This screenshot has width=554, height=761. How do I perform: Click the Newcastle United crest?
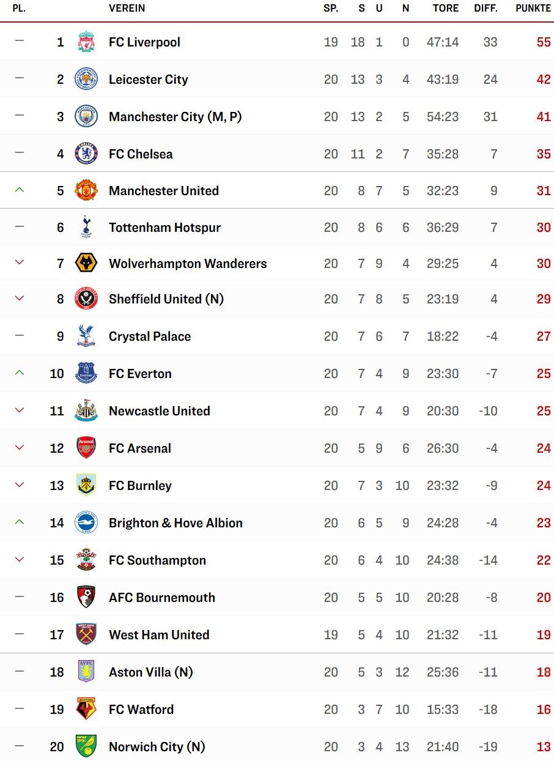[86, 411]
